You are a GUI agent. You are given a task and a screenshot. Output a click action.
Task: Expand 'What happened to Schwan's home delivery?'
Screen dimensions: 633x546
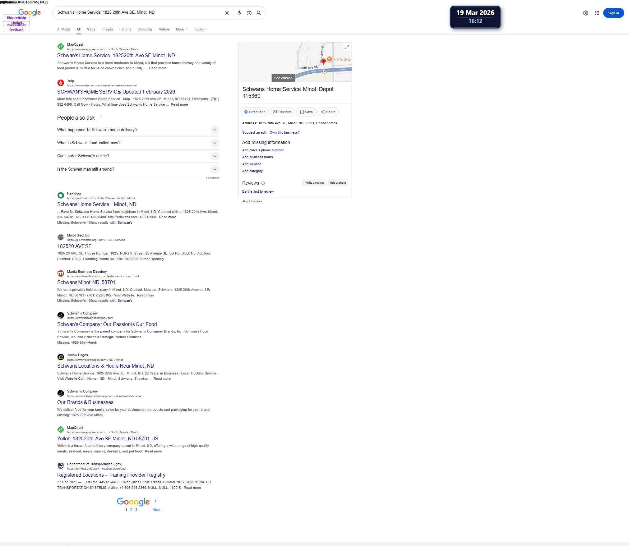point(215,130)
